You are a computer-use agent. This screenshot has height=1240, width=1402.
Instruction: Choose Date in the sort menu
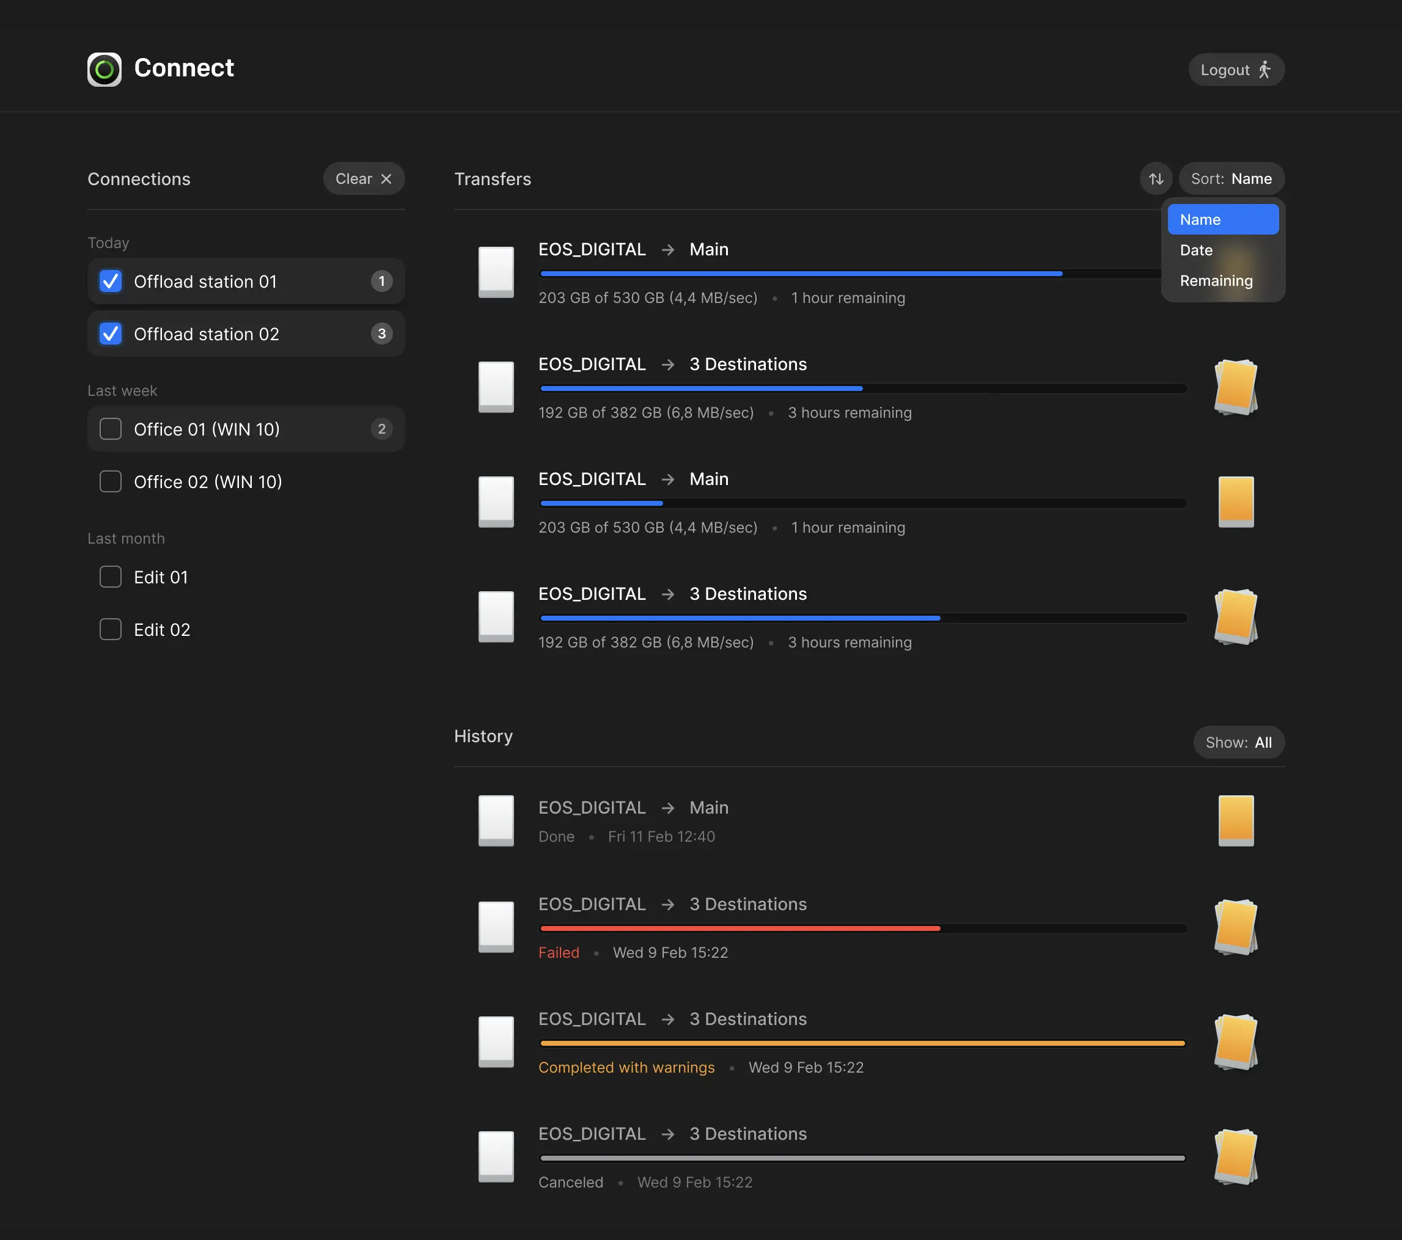pyautogui.click(x=1222, y=250)
